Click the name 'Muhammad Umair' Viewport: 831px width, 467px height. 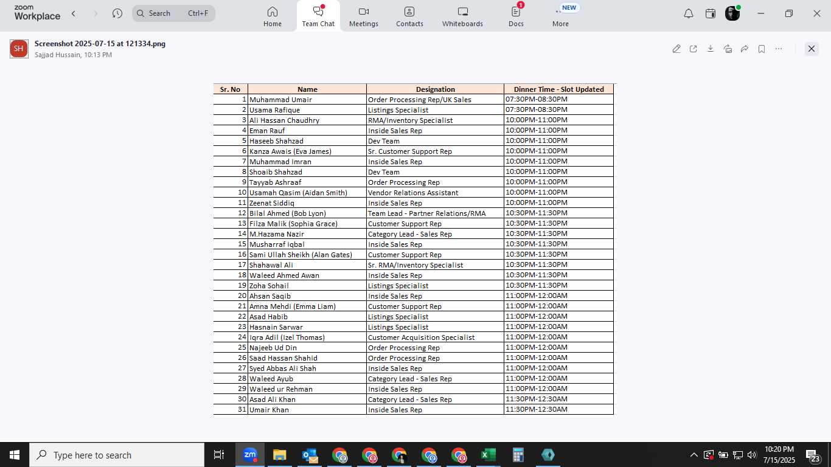point(280,100)
